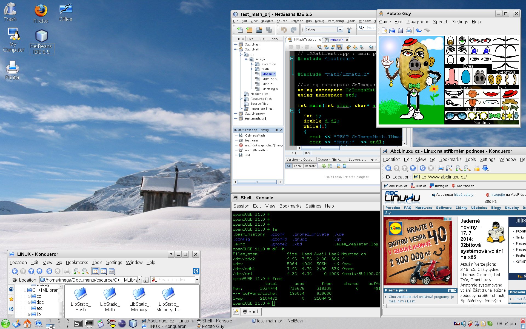Open Debug configuration dropdown in NetBeans
The height and width of the screenshot is (329, 526).
(340, 29)
